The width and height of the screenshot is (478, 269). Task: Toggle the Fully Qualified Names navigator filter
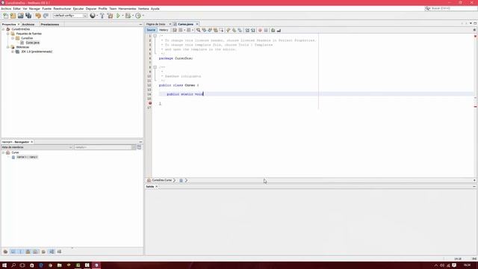43,252
